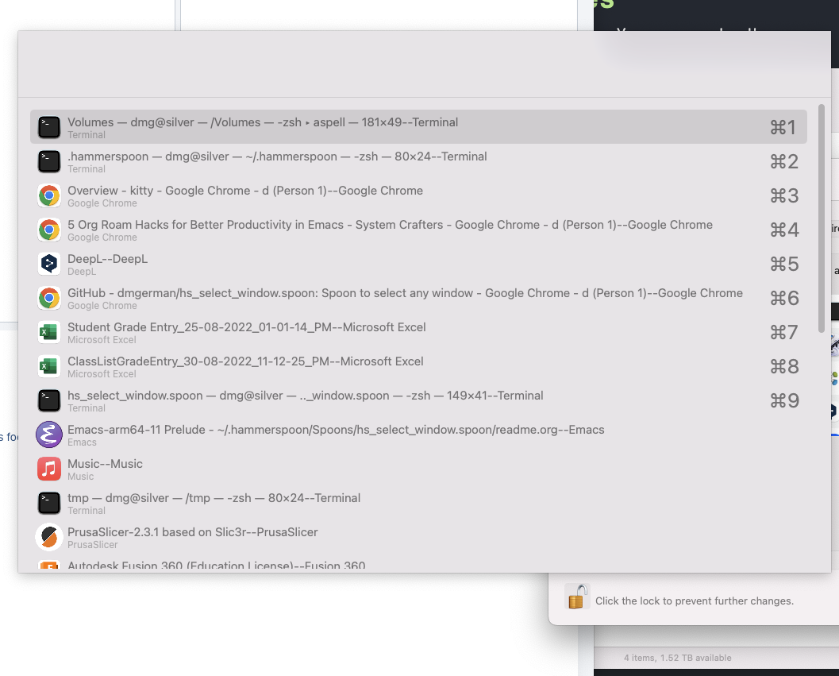The width and height of the screenshot is (839, 676).
Task: Click the Music app icon
Action: point(48,469)
